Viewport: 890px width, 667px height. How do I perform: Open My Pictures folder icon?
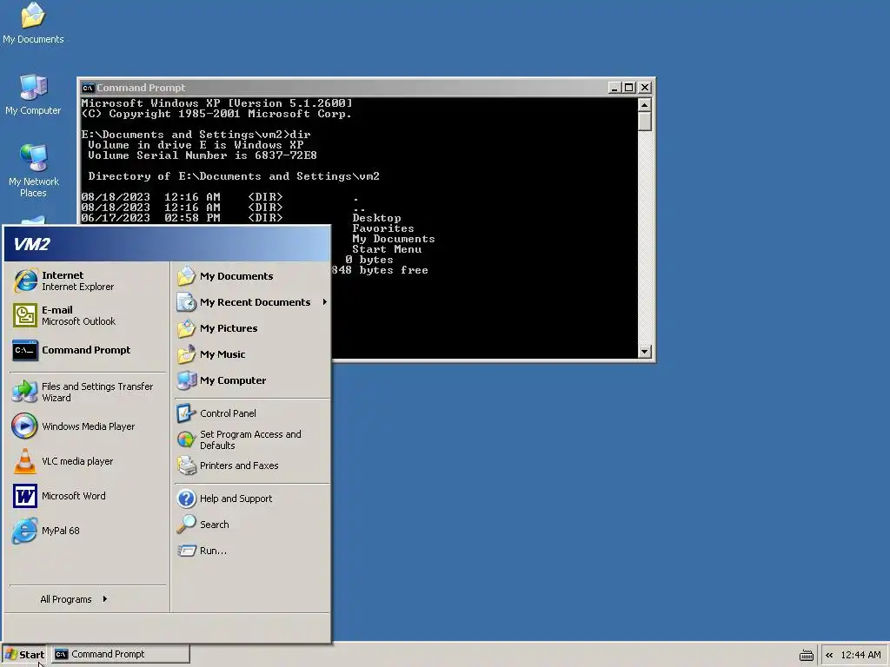coord(186,328)
